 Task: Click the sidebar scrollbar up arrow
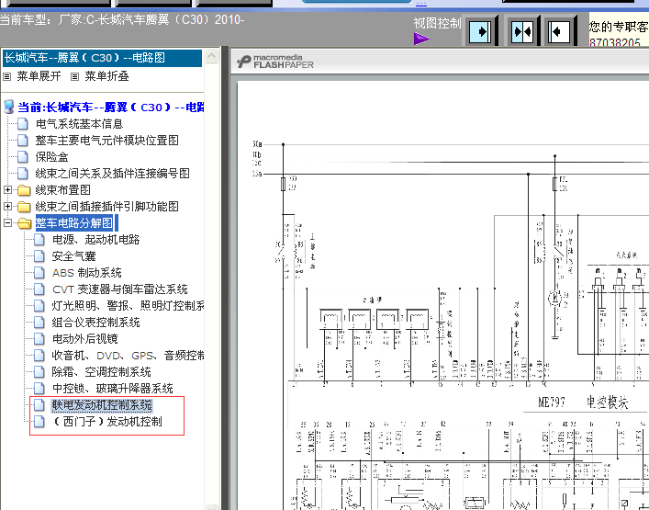[211, 56]
